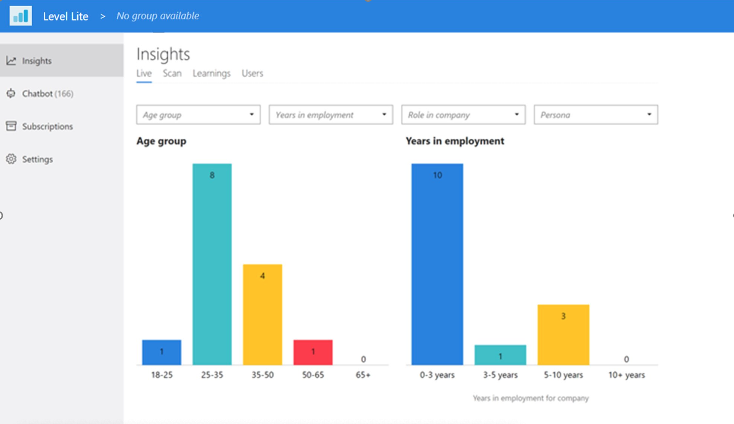Click the '35-50' axis label
Viewport: 734px width, 424px height.
click(x=263, y=375)
